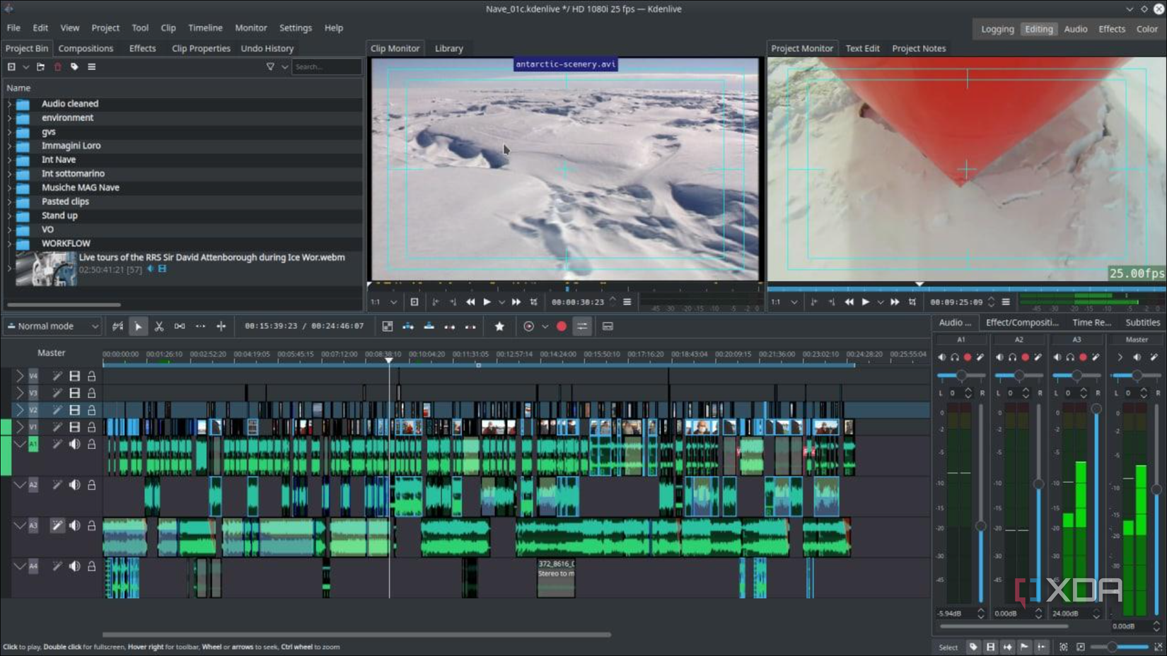
Task: Select the Spacer tool
Action: point(180,326)
